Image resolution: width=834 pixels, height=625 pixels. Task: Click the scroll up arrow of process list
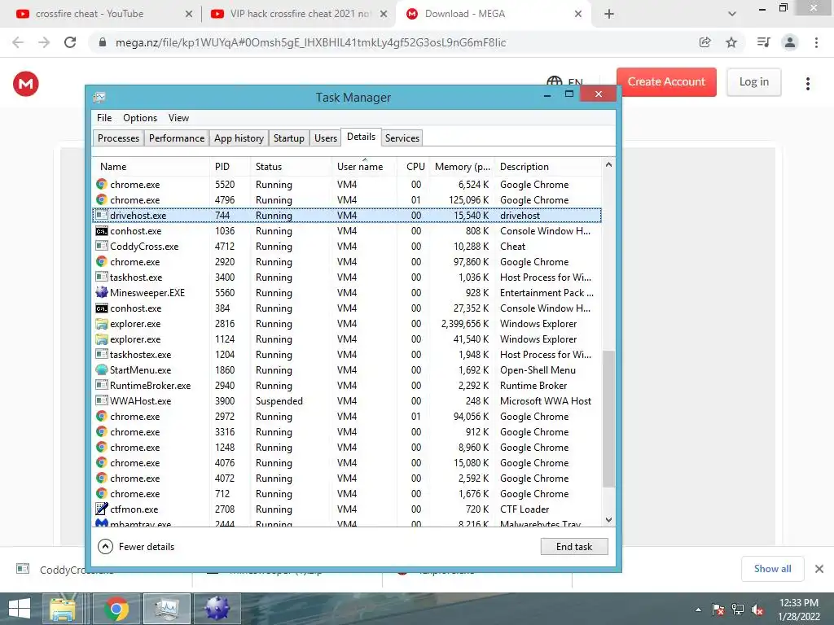608,164
